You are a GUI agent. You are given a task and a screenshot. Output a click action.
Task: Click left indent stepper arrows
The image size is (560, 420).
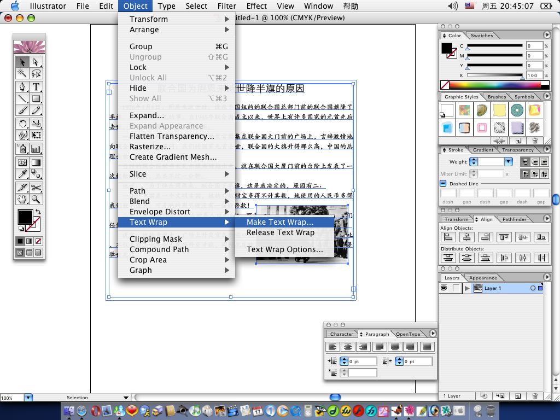point(343,361)
